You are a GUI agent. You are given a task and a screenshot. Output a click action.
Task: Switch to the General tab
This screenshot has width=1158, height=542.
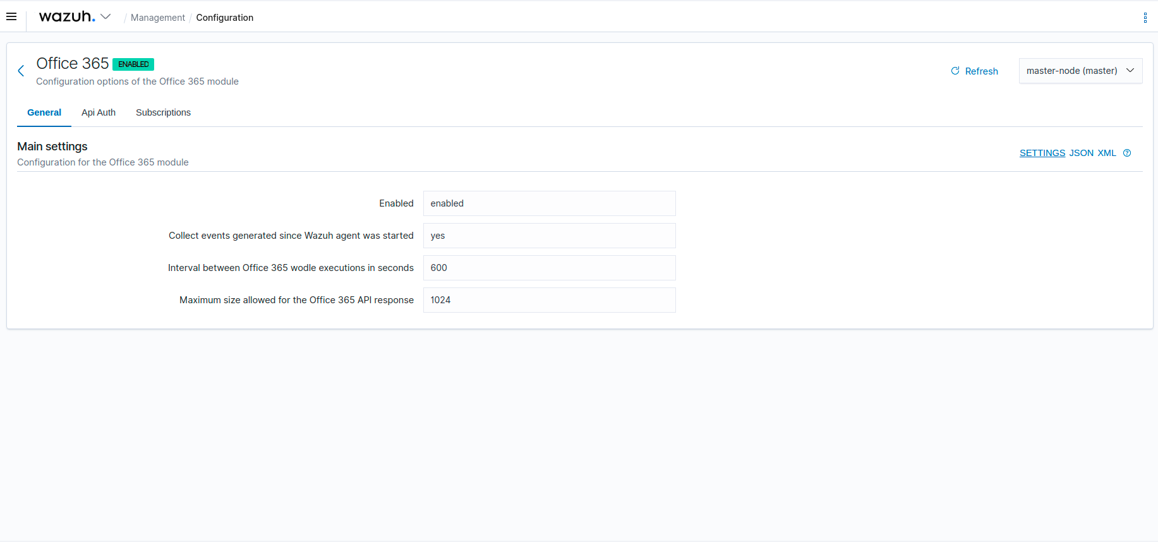tap(44, 112)
